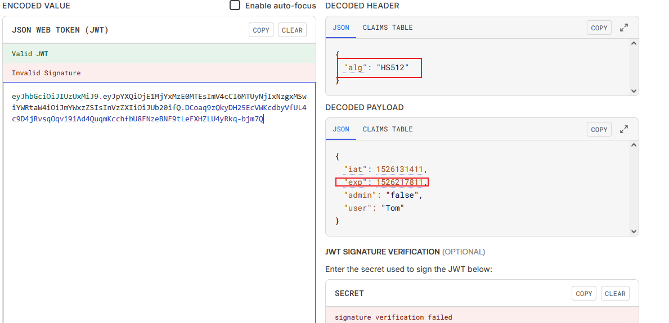669x323 pixels.
Task: Copy the secret value
Action: [x=584, y=293]
